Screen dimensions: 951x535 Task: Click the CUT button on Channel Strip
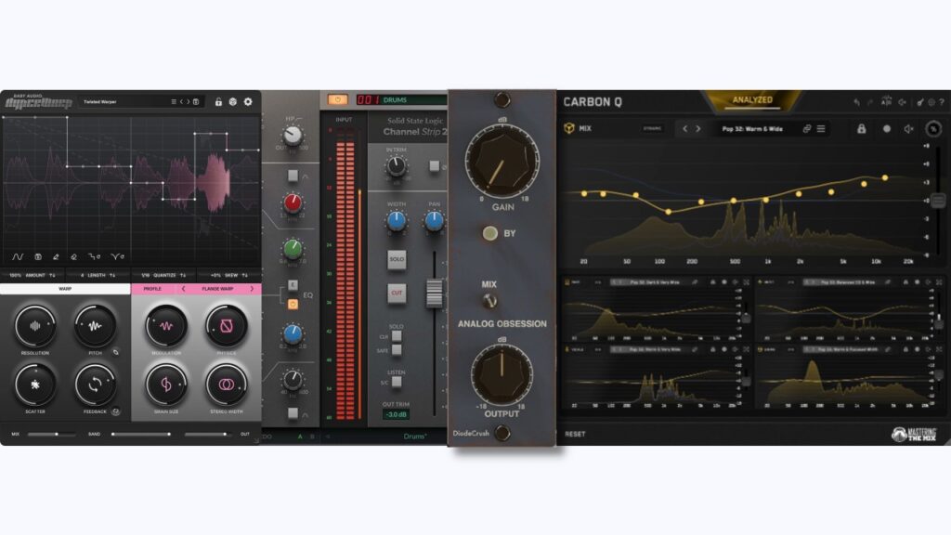(397, 293)
